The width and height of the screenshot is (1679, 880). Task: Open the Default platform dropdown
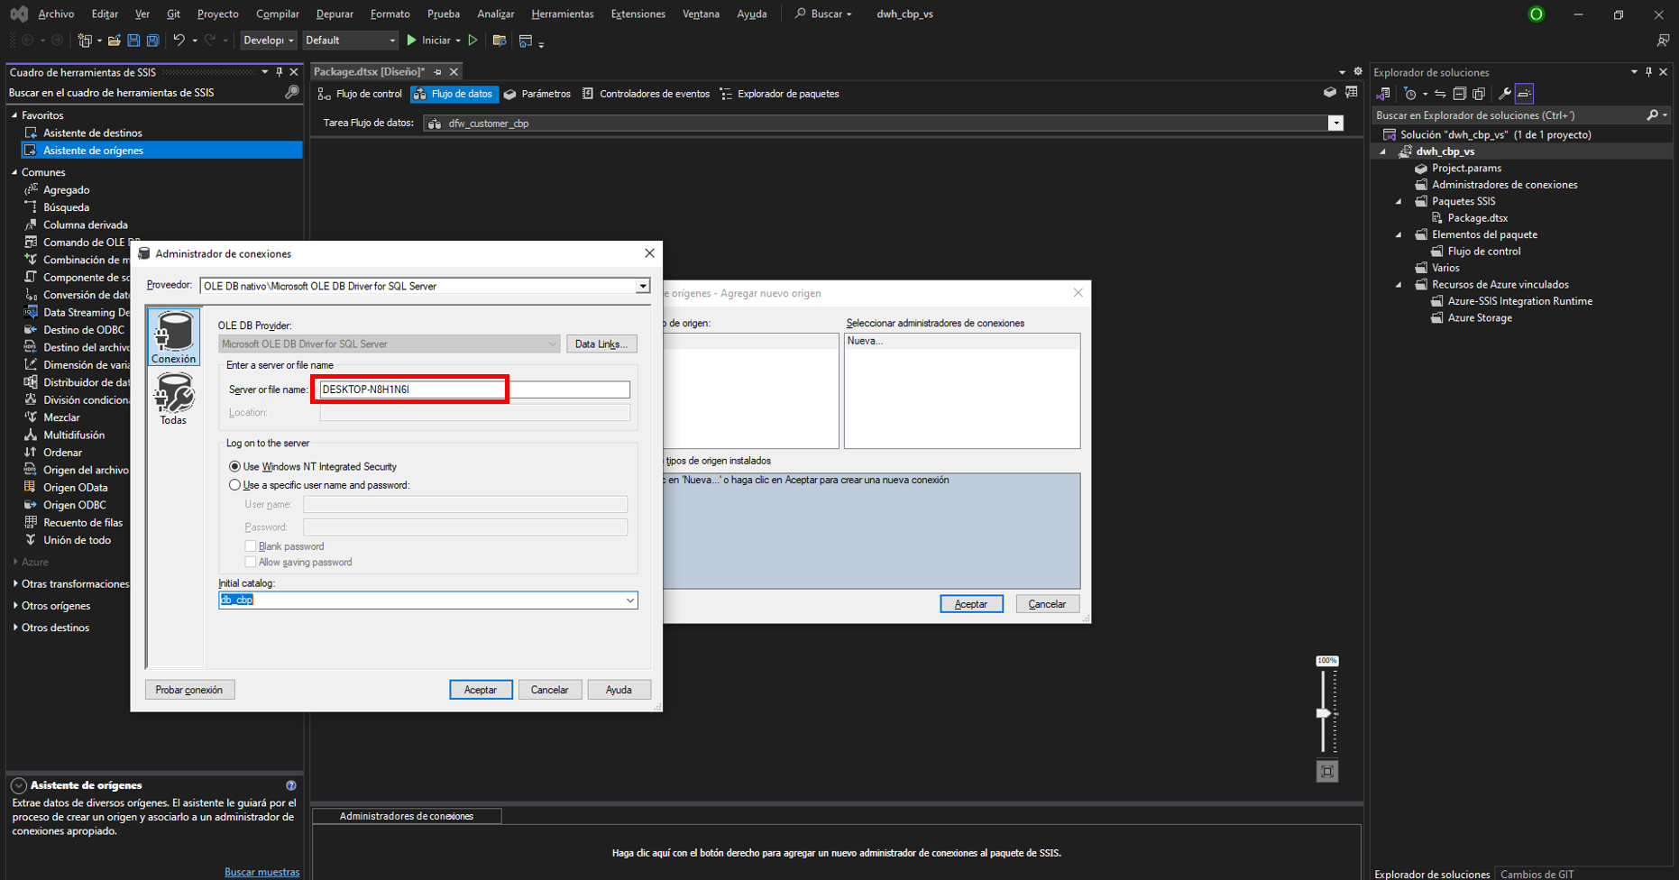(350, 41)
